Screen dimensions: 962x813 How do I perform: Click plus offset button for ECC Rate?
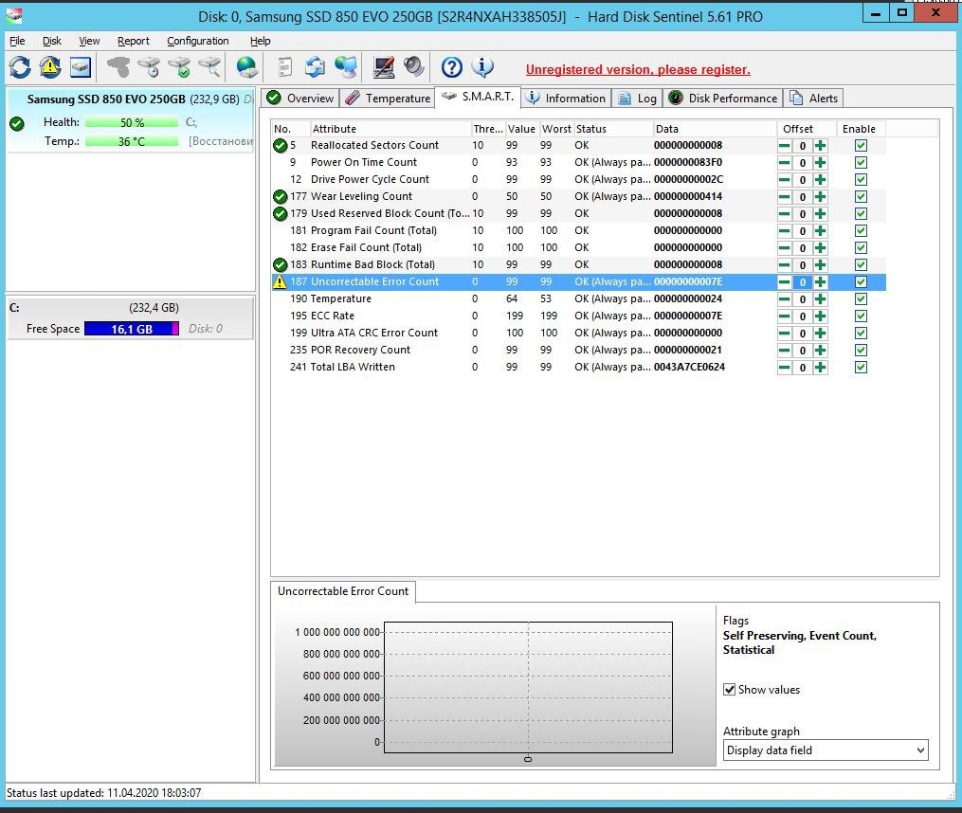[820, 316]
